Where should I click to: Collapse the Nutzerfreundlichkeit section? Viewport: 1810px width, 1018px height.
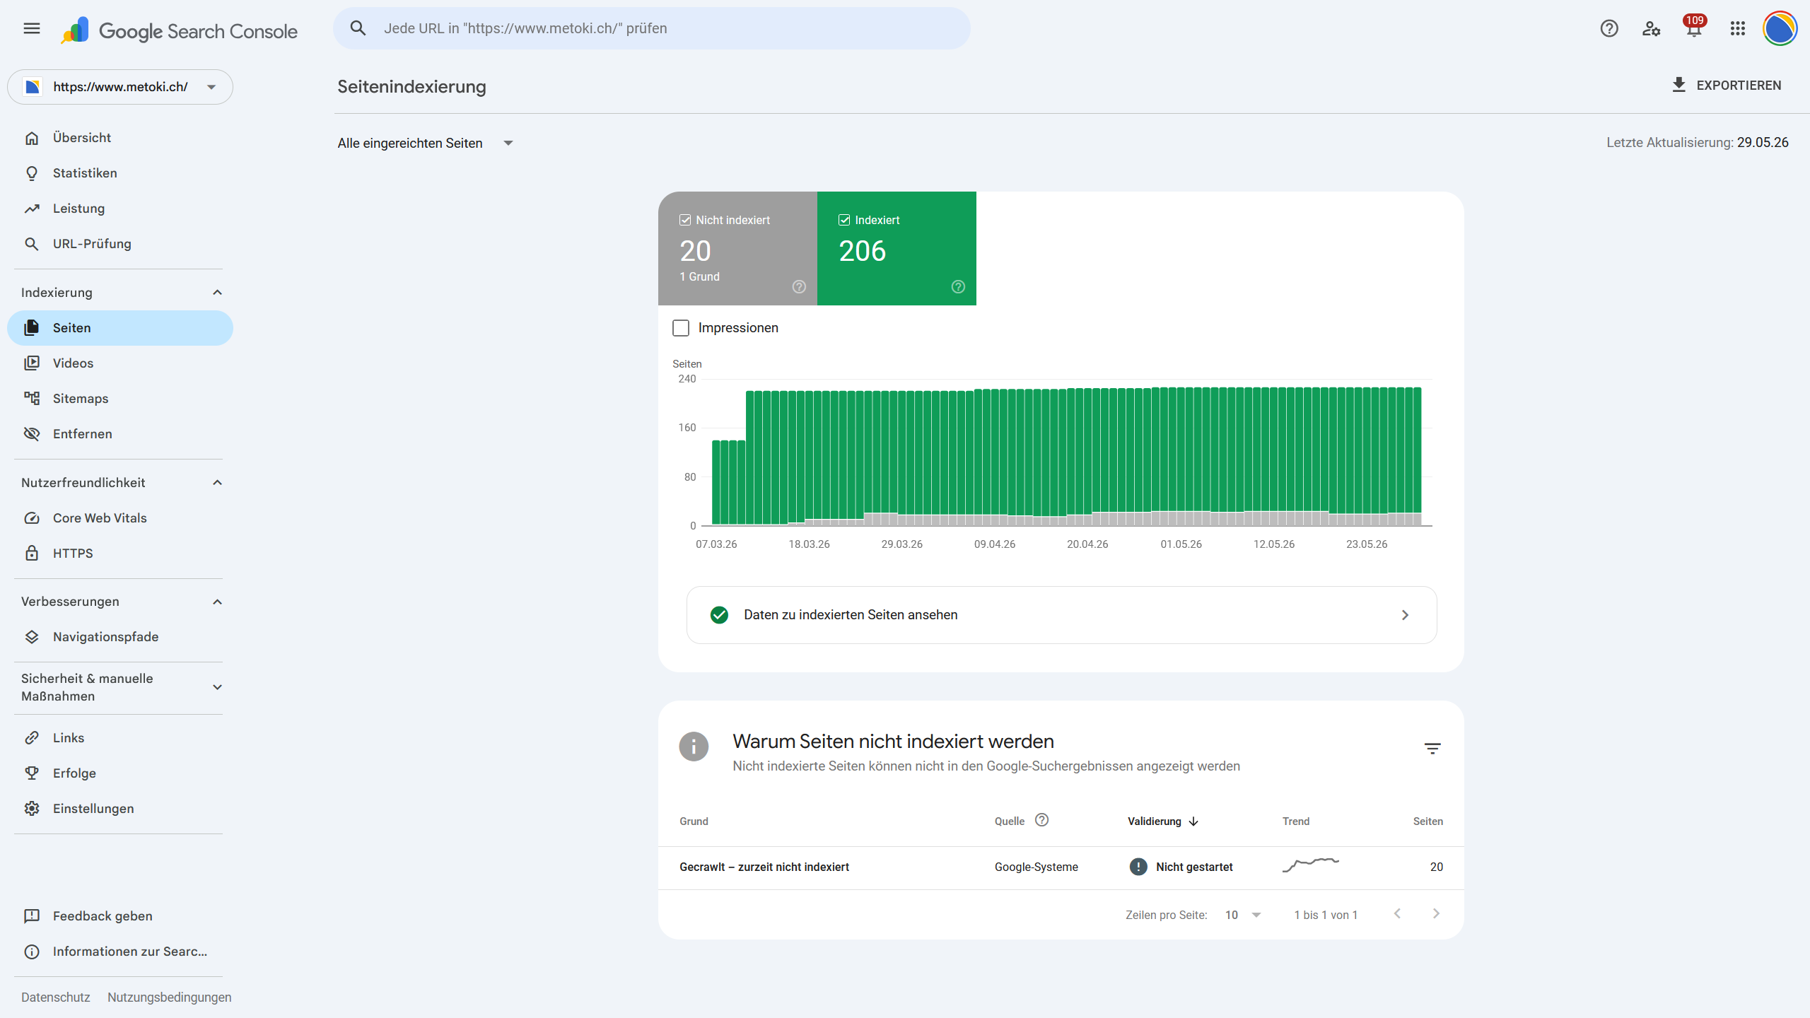coord(217,483)
